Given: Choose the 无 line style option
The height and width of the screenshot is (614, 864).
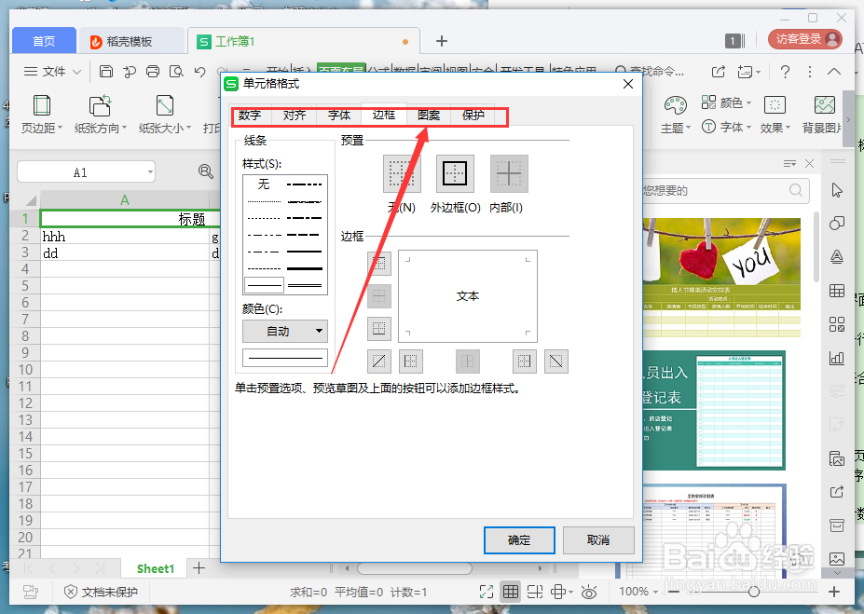Looking at the screenshot, I should coord(264,184).
